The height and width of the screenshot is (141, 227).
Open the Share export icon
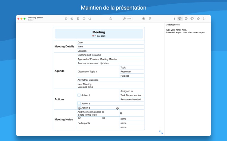111,18
